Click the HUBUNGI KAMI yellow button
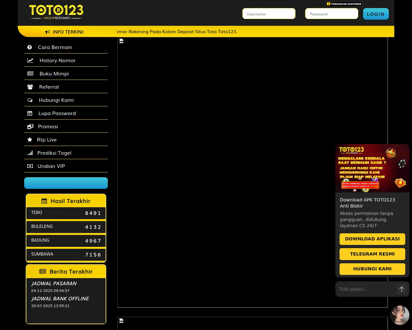The height and width of the screenshot is (330, 412). 372,269
